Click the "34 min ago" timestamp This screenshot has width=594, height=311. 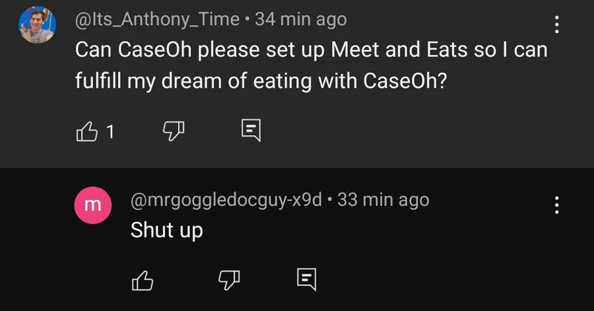[x=300, y=19]
